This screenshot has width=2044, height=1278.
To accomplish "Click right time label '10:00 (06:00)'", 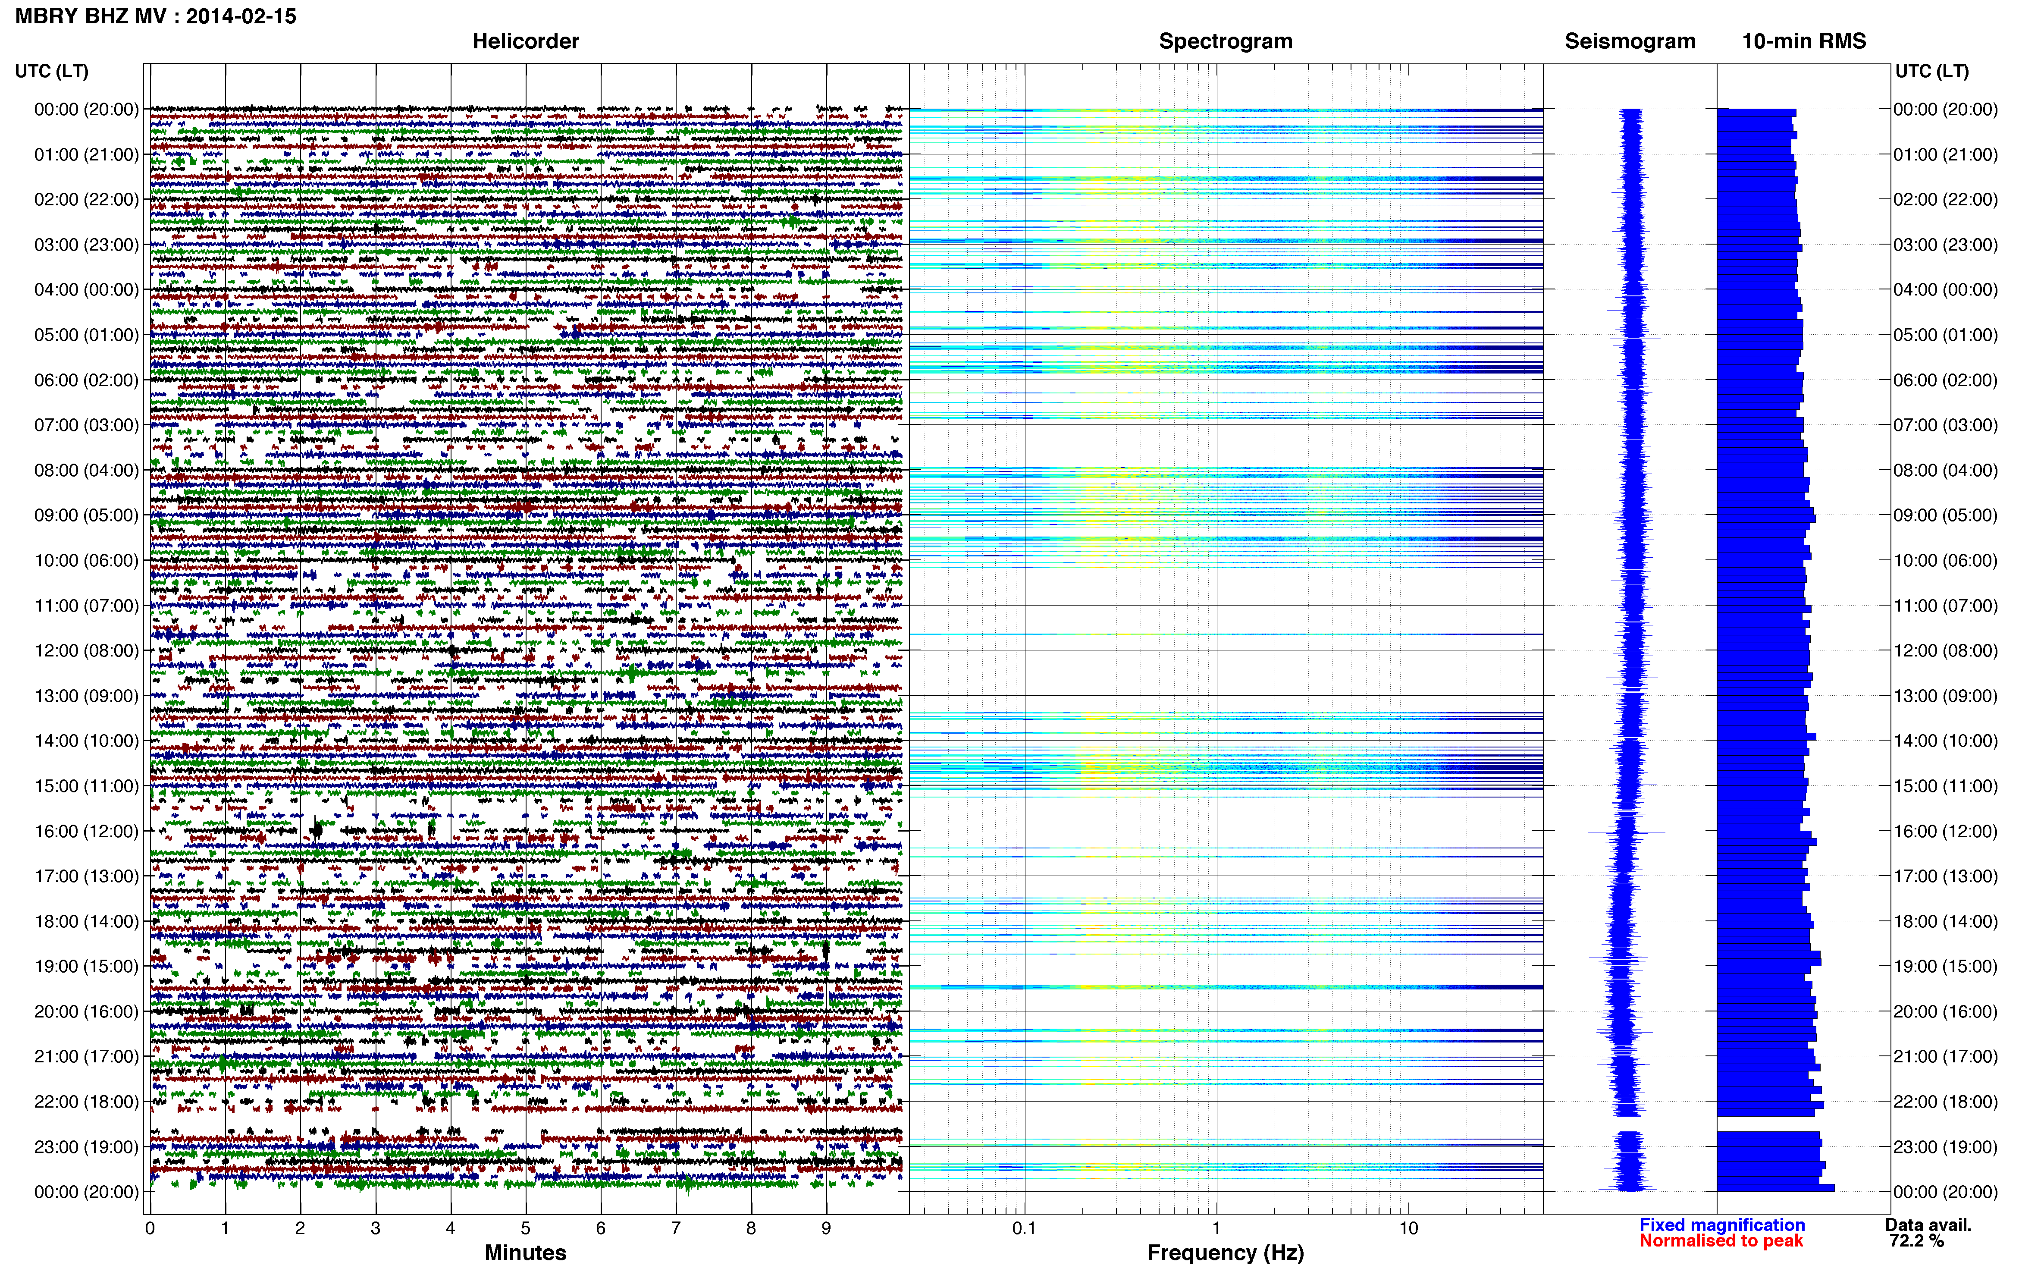I will click(1945, 560).
